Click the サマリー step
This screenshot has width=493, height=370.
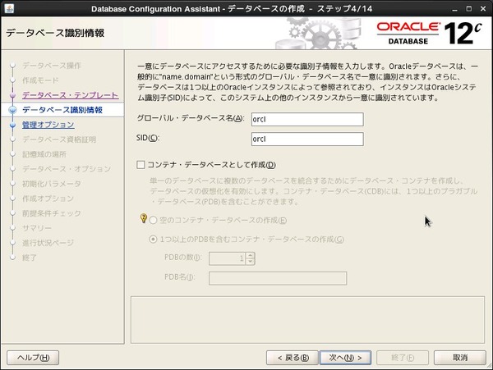36,228
